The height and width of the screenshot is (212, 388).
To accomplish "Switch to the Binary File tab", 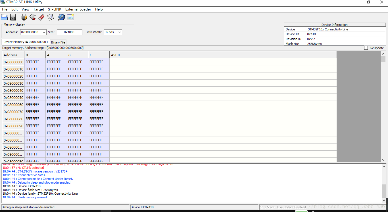I will [58, 42].
